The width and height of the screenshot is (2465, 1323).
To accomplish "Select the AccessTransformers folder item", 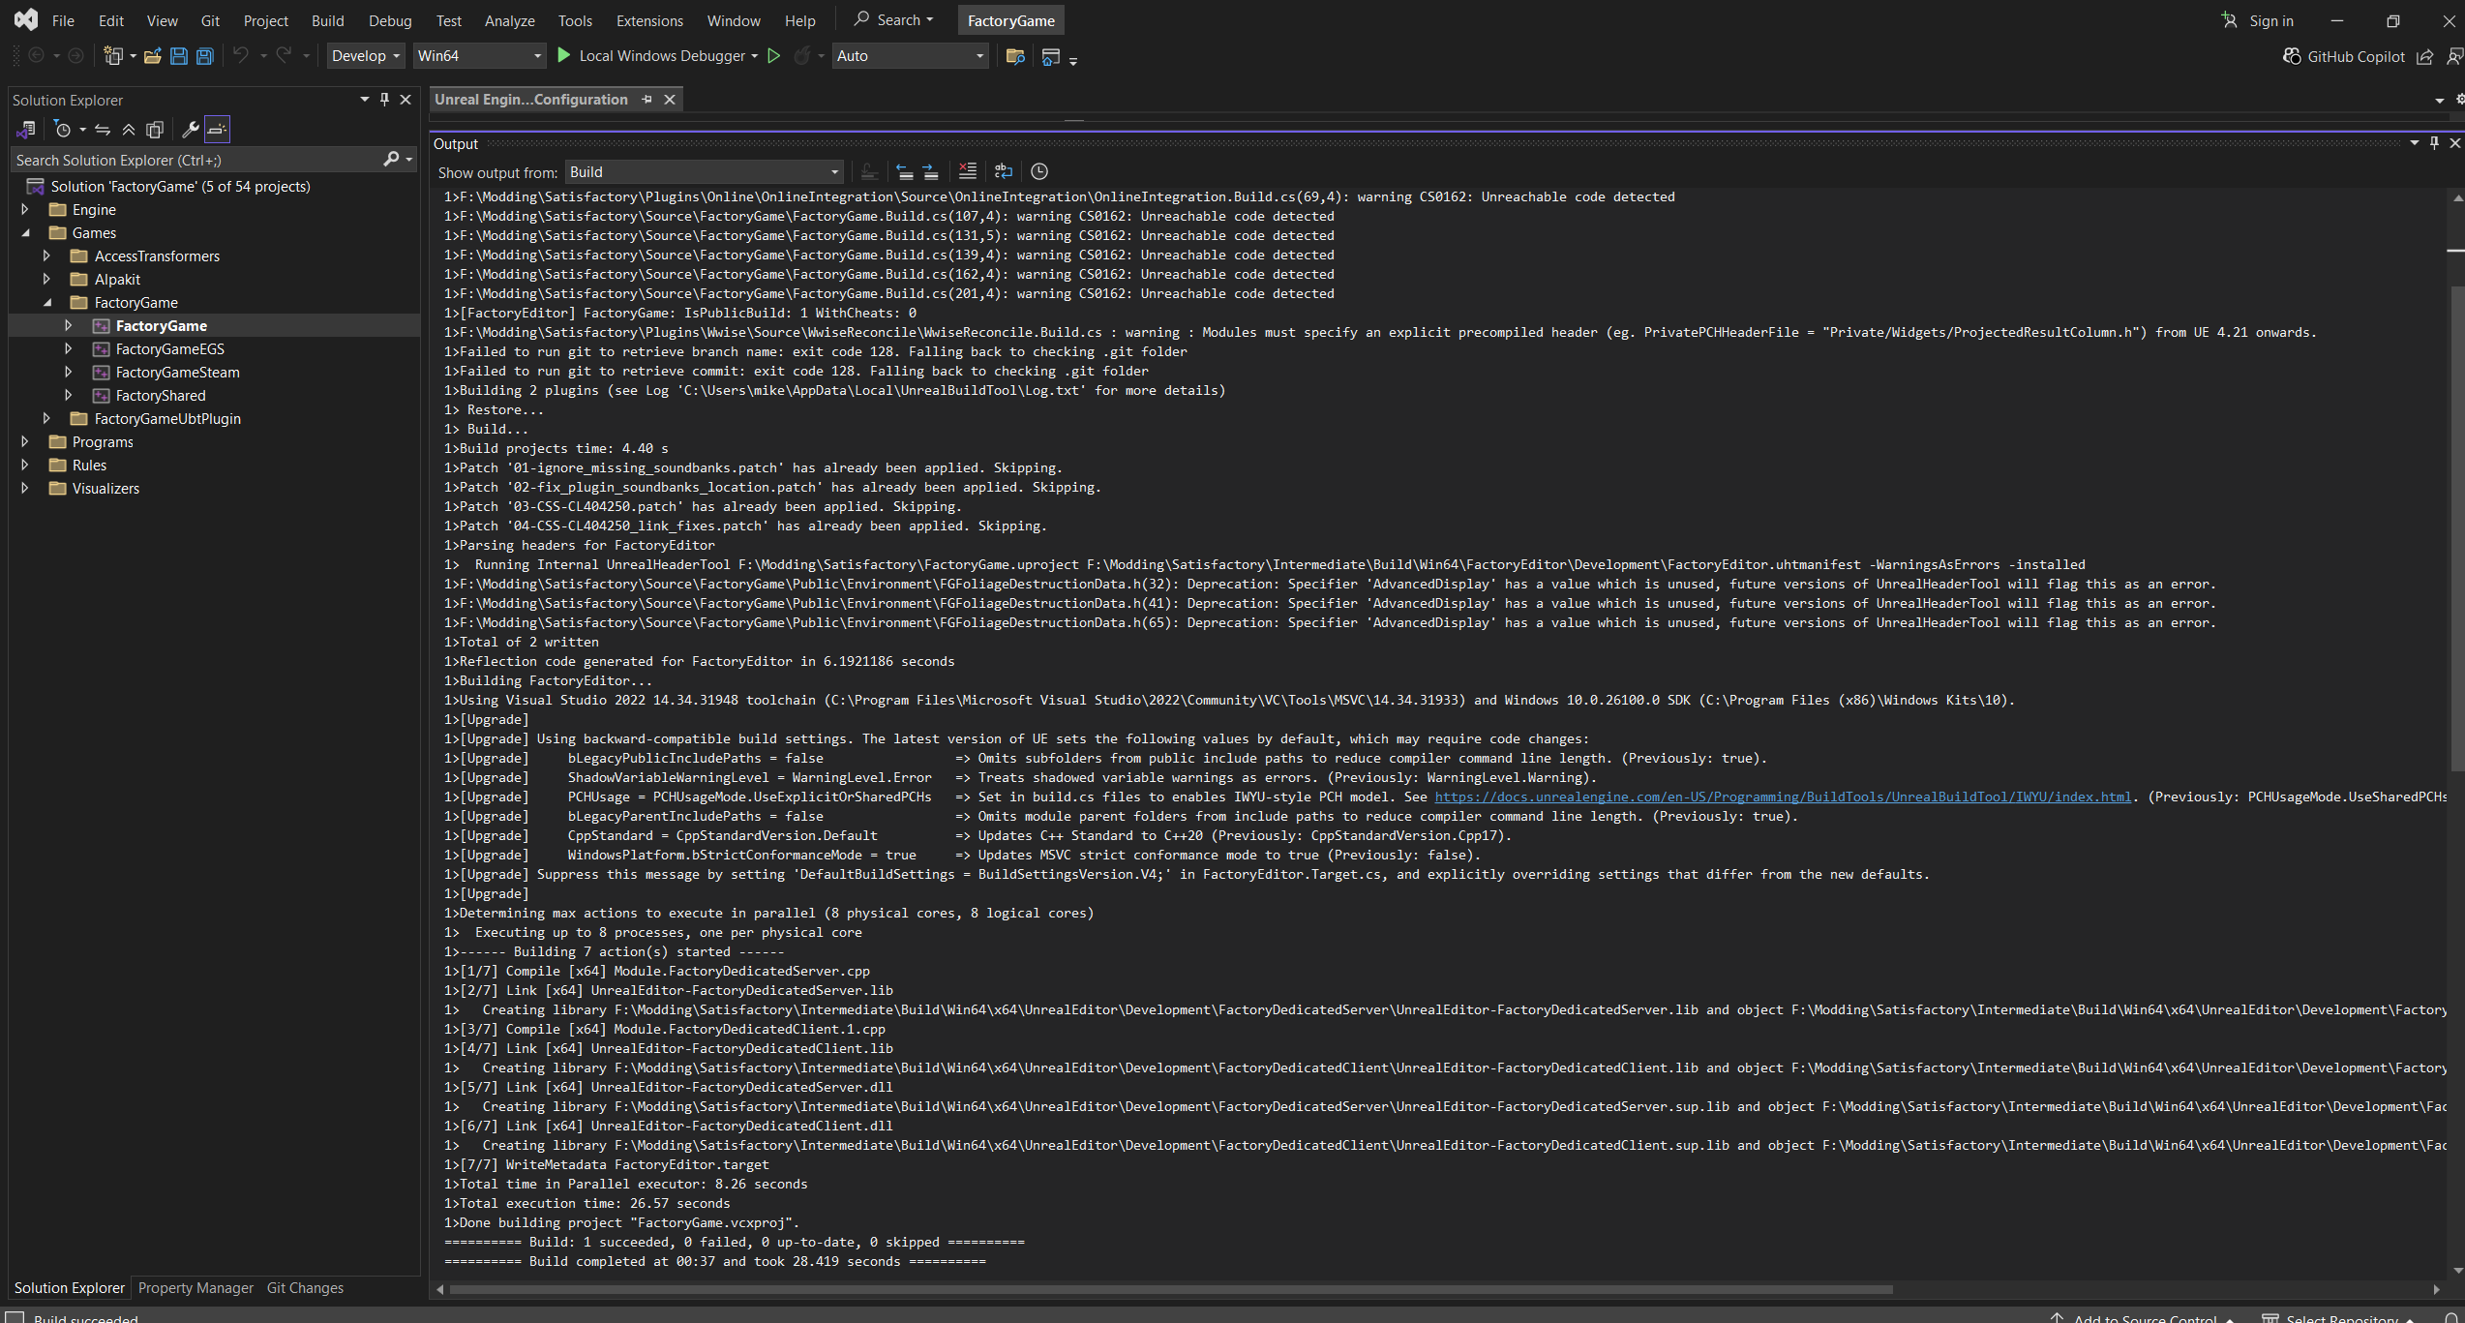I will pos(157,256).
